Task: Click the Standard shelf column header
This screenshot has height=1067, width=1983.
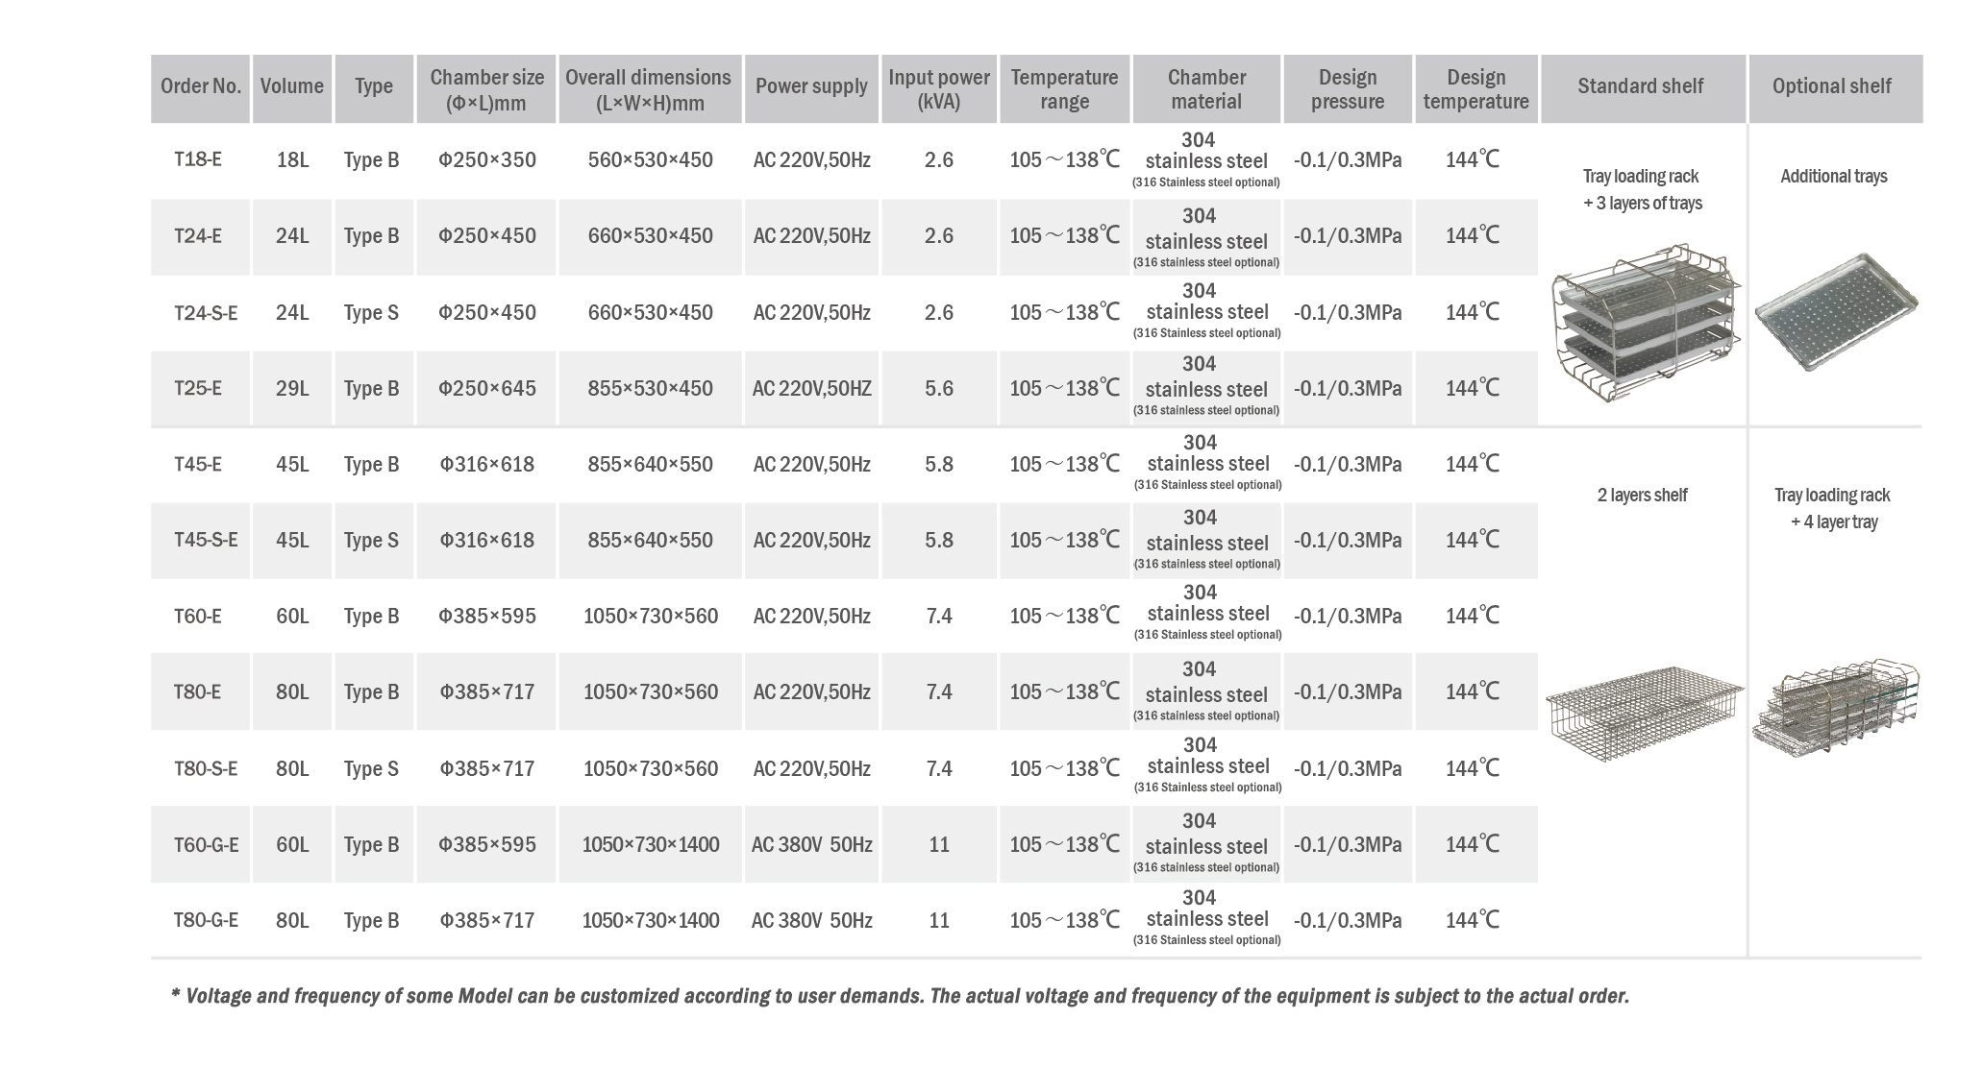Action: click(1642, 88)
